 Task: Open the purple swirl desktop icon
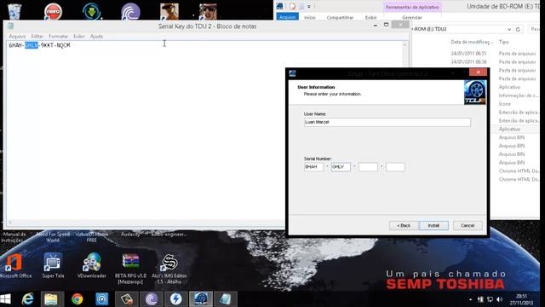[130, 11]
